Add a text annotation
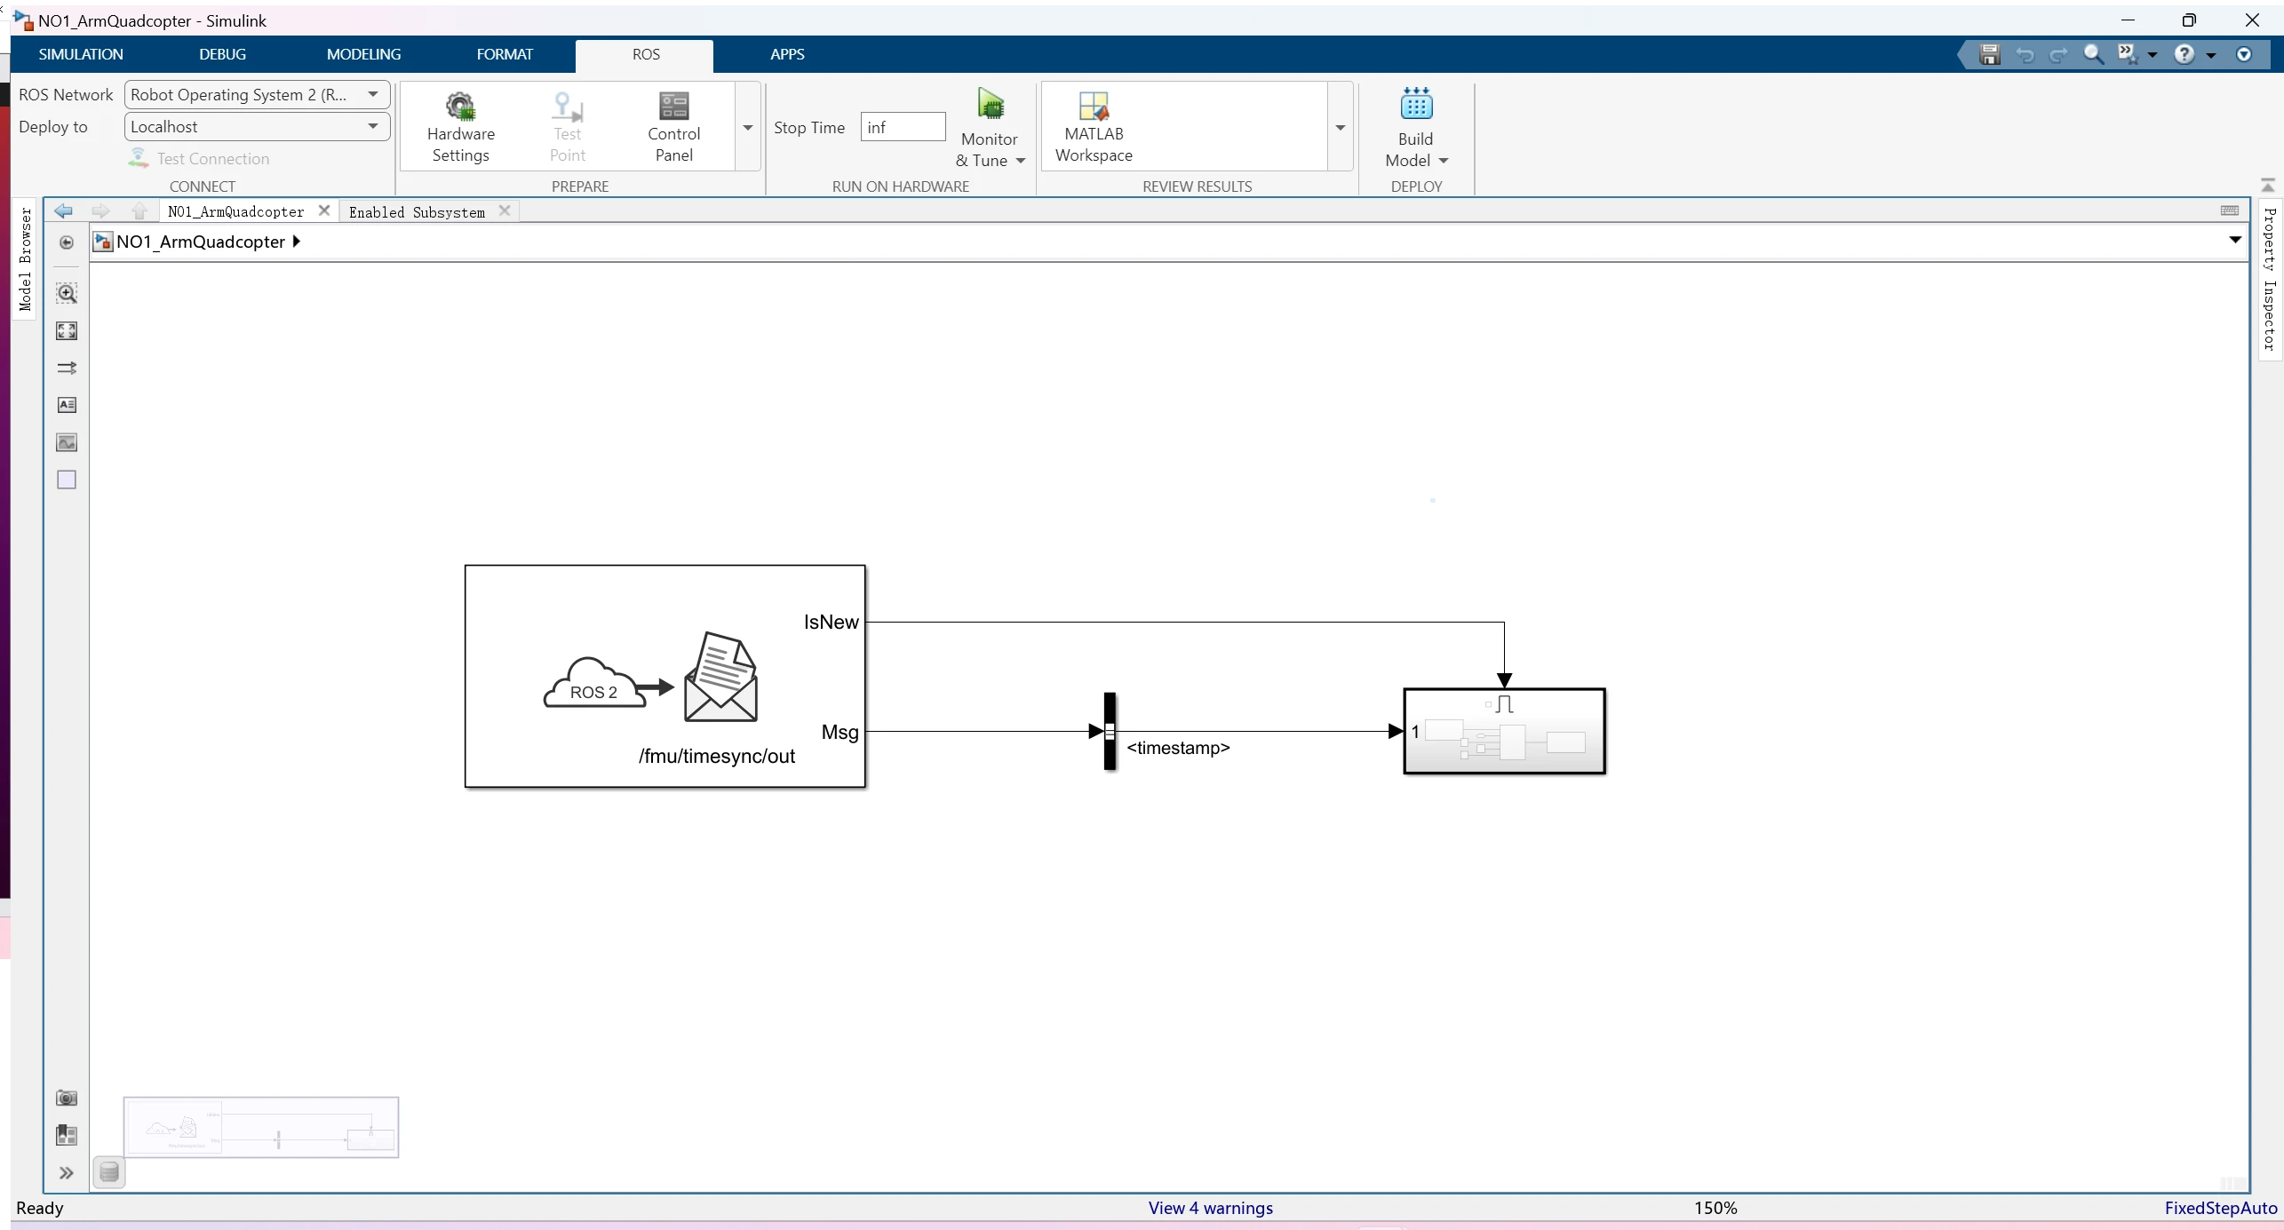The height and width of the screenshot is (1230, 2284). [x=67, y=405]
